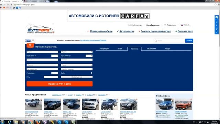220x124 pixels.
Task: Open the Руставского Авторынка AUTOPAPA link
Action: [93, 41]
